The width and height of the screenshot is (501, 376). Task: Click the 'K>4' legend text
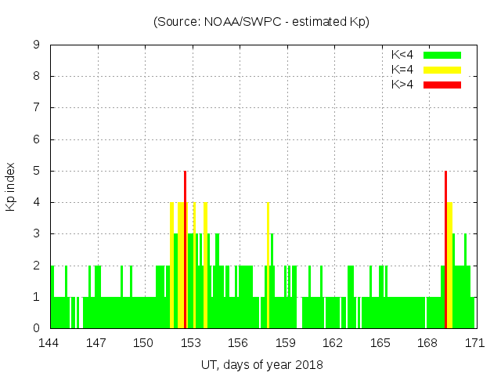click(x=402, y=85)
